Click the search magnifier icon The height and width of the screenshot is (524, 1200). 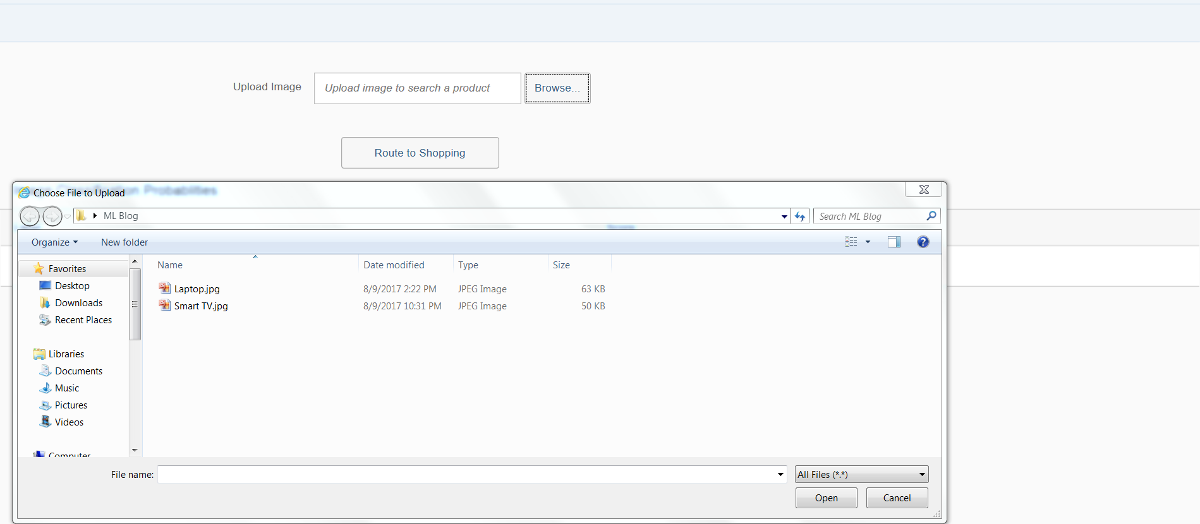point(931,216)
